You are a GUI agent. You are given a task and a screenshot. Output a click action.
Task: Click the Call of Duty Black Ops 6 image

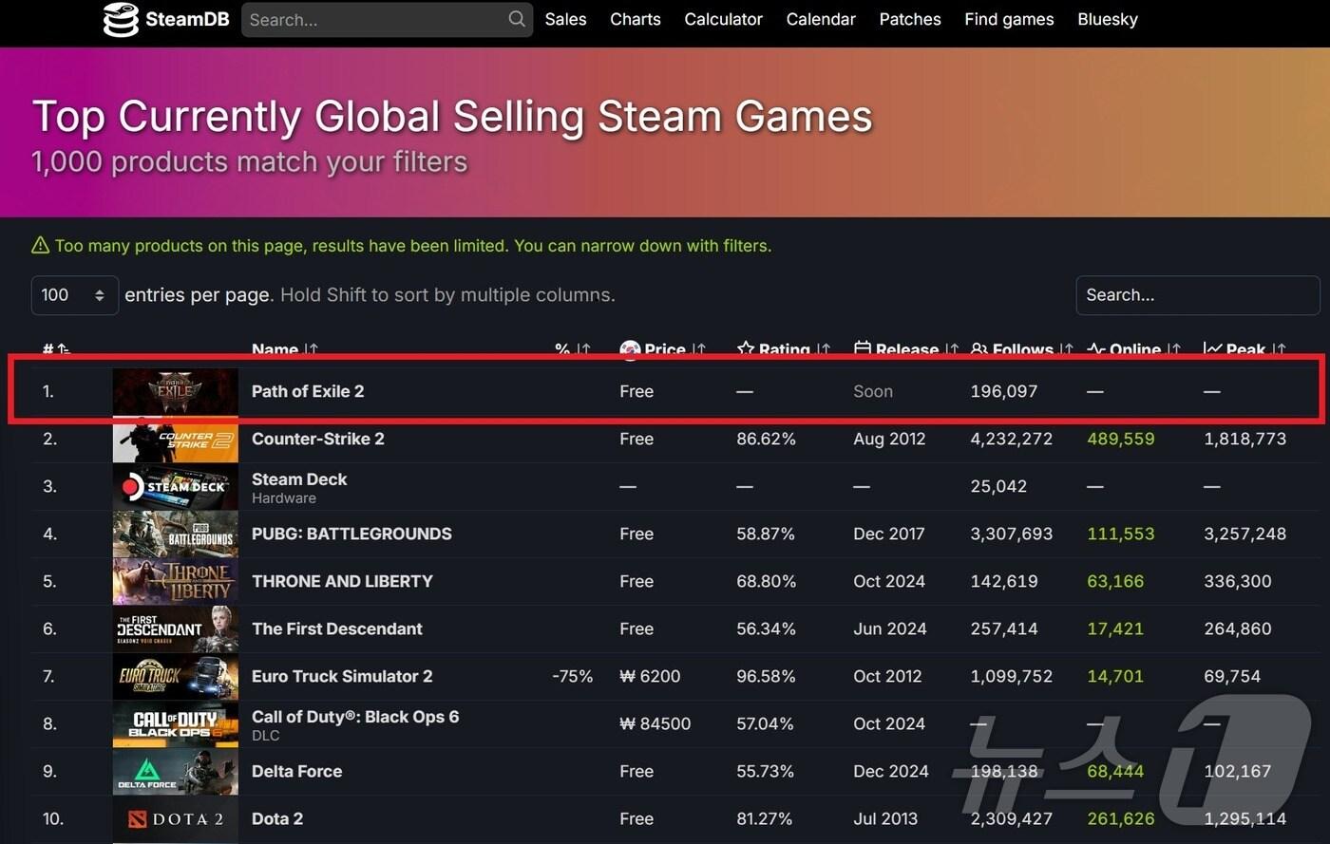pyautogui.click(x=175, y=723)
